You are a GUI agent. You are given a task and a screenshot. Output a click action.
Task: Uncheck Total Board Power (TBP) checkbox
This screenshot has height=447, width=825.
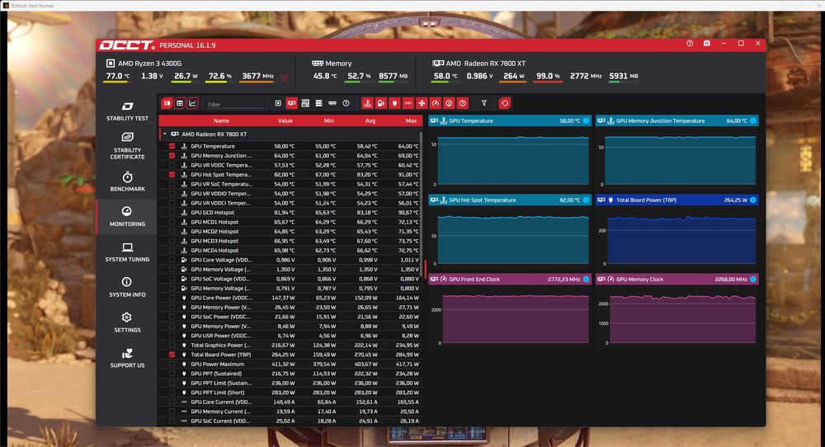[172, 355]
